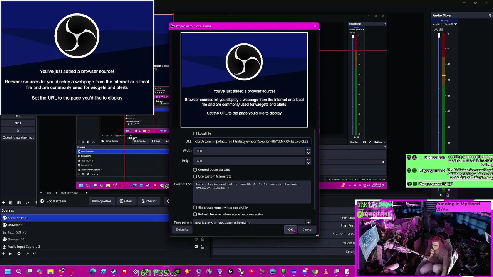
Task: Enable the Local file checkbox
Action: pos(195,133)
